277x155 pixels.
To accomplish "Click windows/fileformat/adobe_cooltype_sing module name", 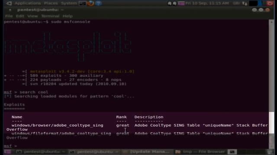I will (x=61, y=133).
